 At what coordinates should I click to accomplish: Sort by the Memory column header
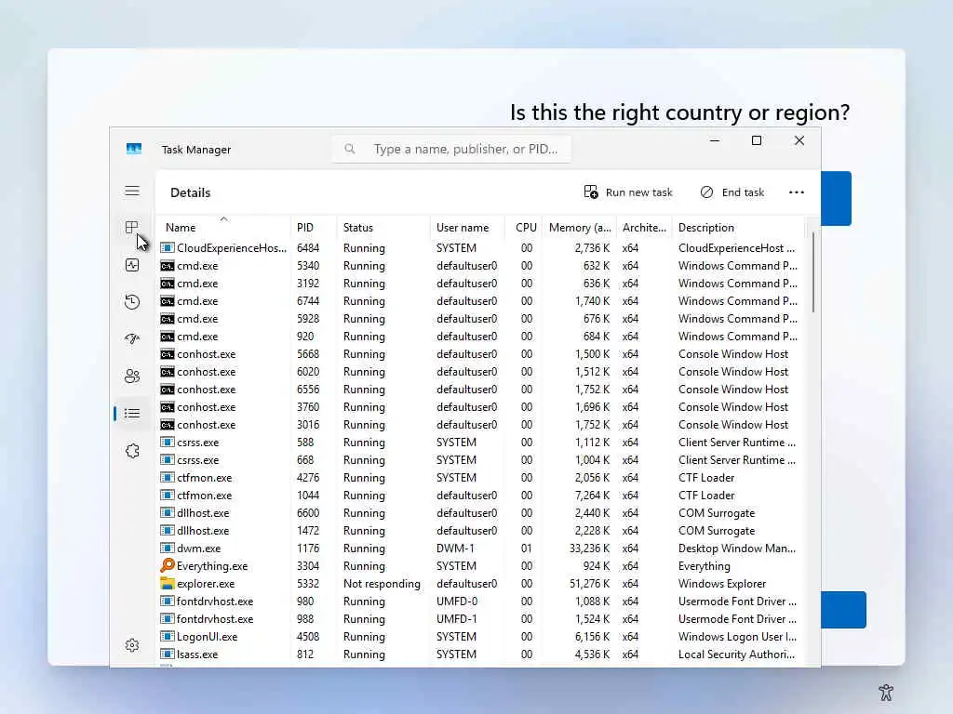[x=579, y=228]
